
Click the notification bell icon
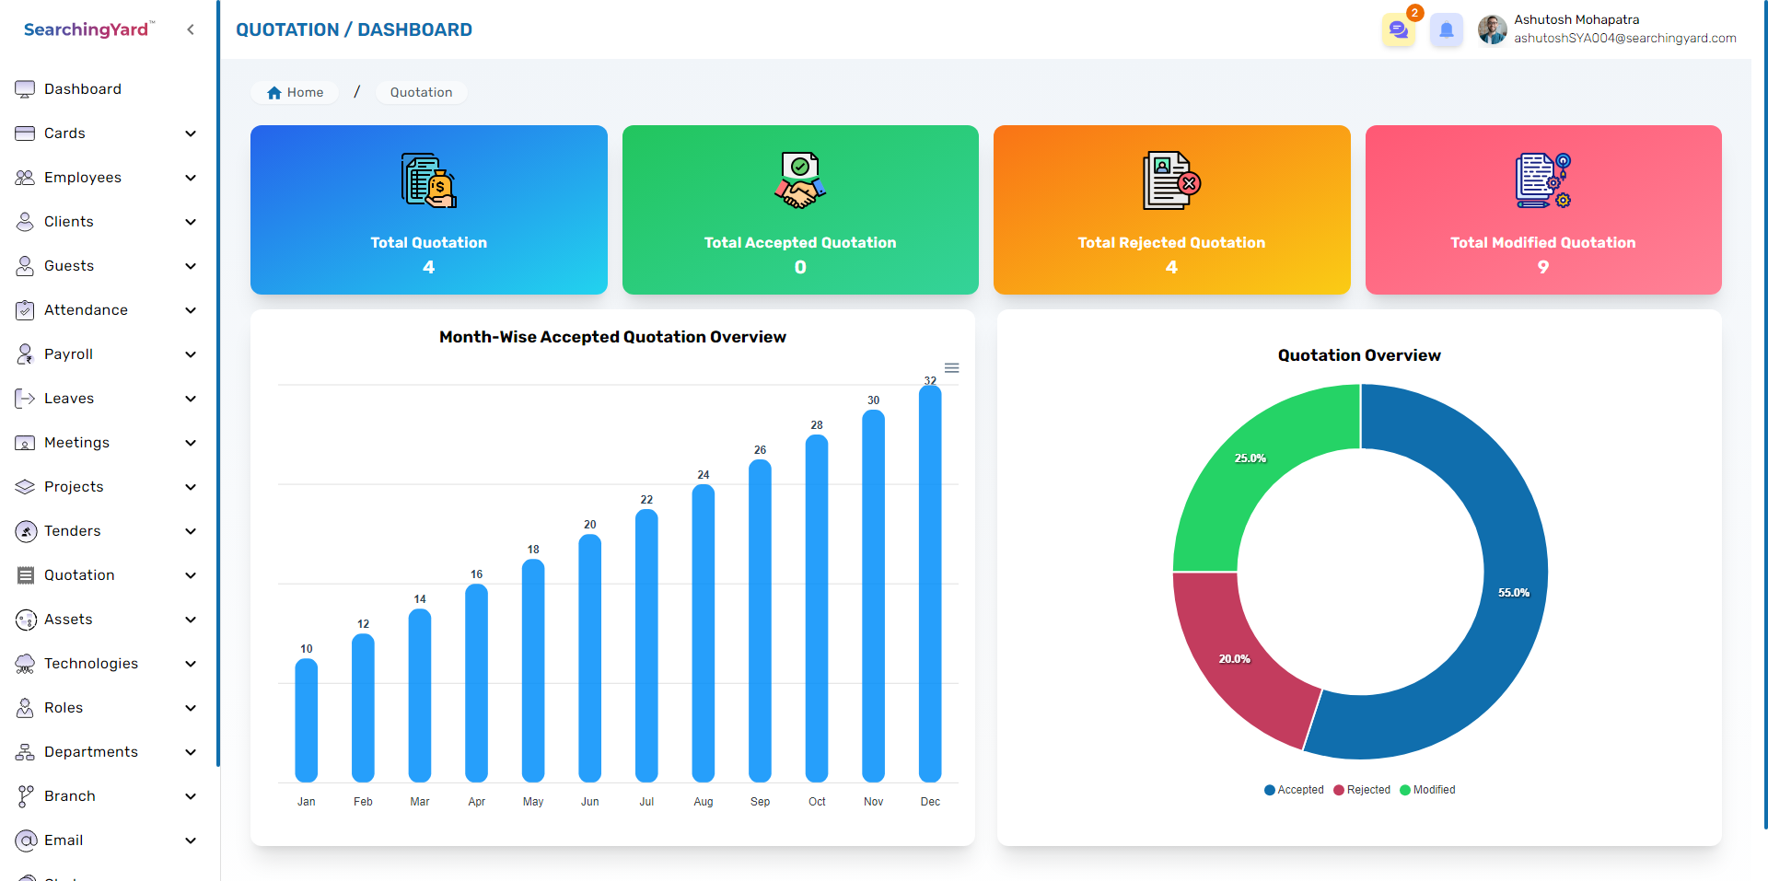(1446, 30)
